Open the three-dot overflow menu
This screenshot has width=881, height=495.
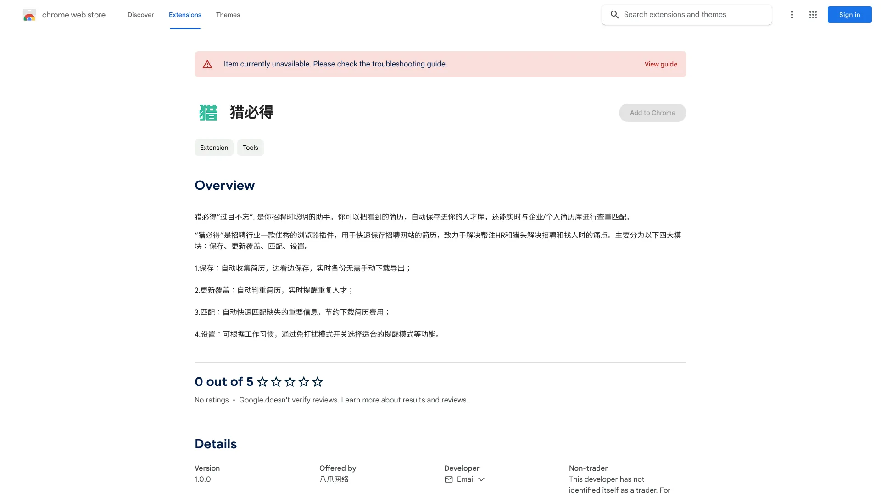pos(792,15)
